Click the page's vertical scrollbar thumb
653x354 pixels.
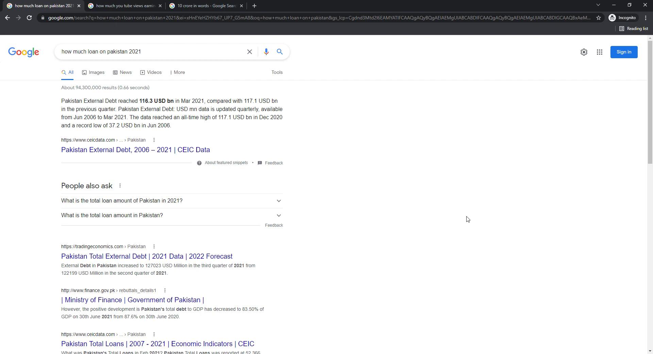click(x=650, y=102)
